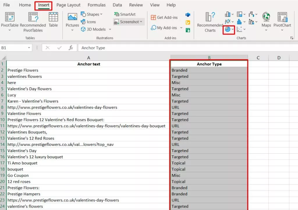Click the Visio Data Visualizer add-in icon
Screen dimensions: 298x210
coord(188,15)
